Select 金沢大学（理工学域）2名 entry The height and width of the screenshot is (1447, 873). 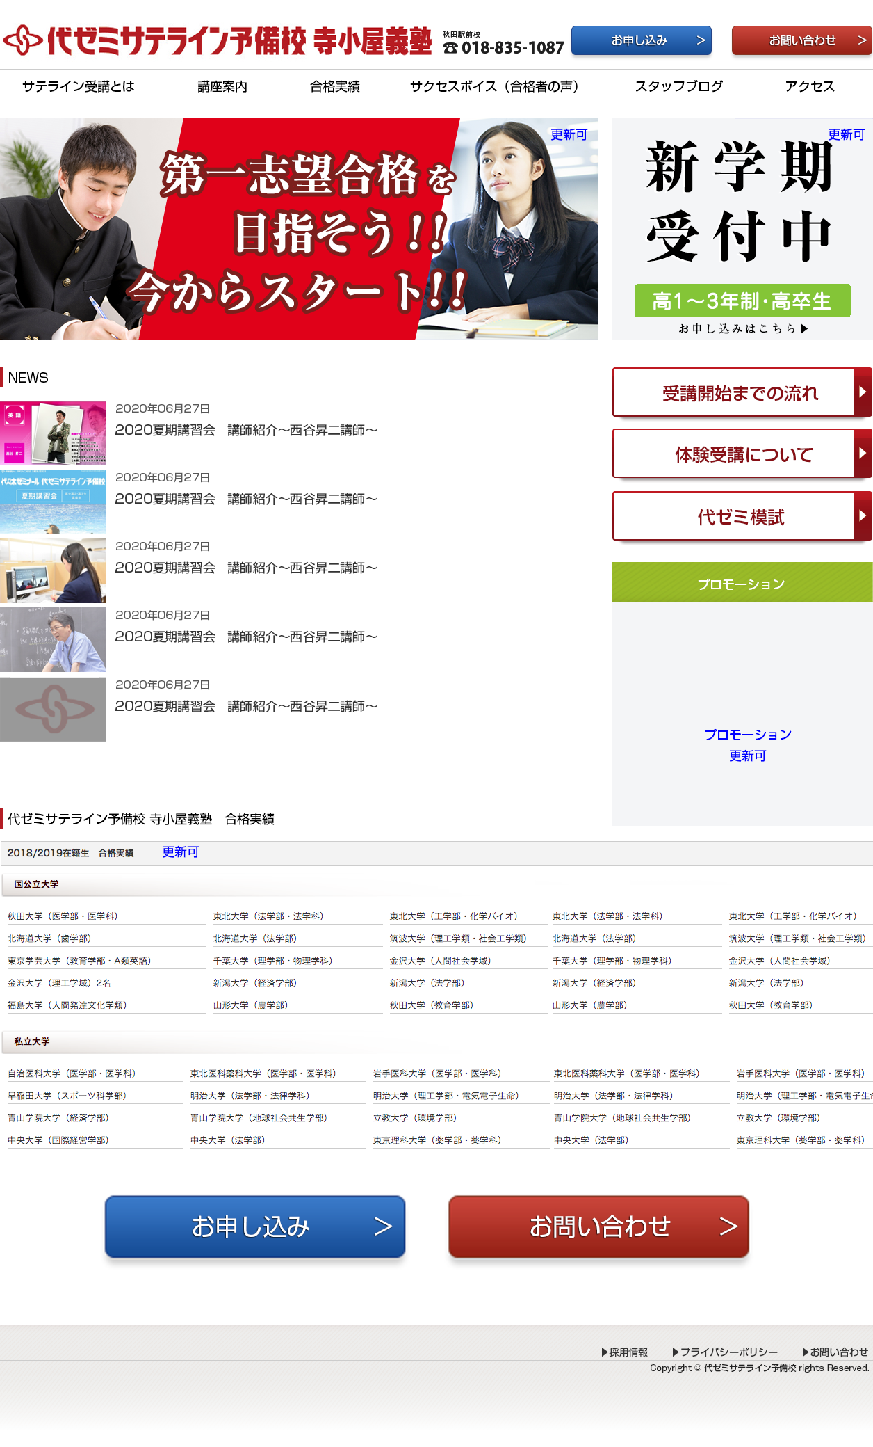pos(59,983)
